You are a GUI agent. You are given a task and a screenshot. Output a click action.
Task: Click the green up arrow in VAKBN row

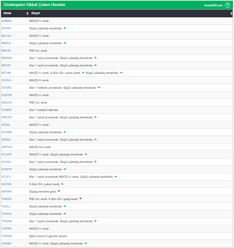(86, 243)
